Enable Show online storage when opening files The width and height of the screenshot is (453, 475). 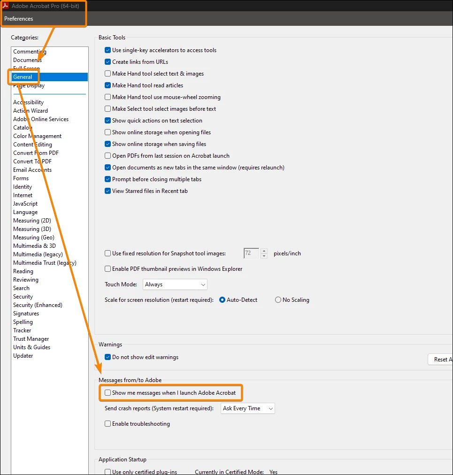coord(107,132)
